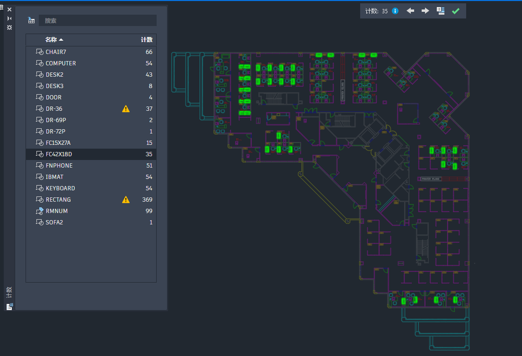Screen dimensions: 522x356
Task: Select the RMNUM block row
Action: [91, 211]
